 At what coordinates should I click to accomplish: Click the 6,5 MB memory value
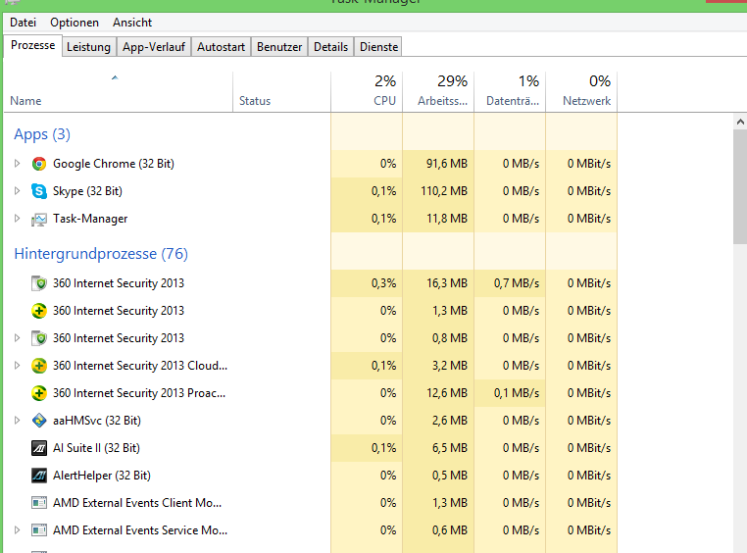(x=450, y=448)
